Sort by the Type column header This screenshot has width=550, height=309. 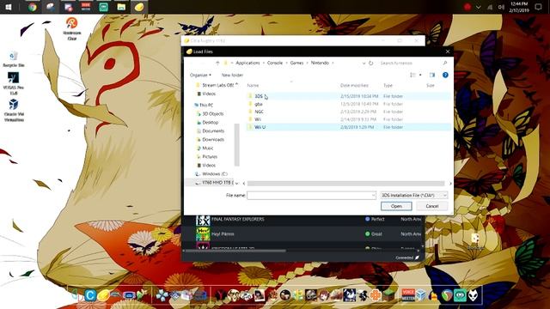click(388, 86)
